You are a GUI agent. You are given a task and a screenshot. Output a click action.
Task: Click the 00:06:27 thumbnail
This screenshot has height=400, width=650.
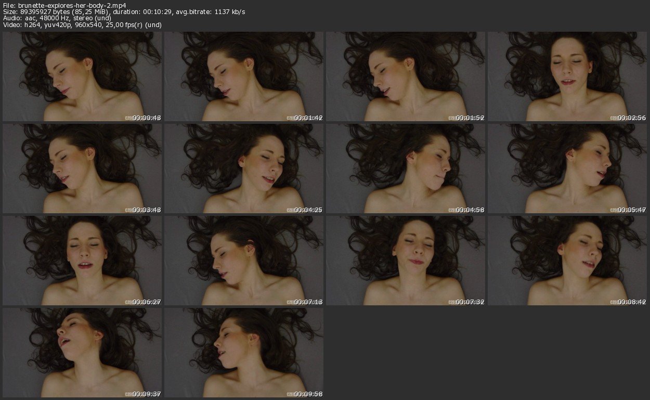(x=82, y=261)
